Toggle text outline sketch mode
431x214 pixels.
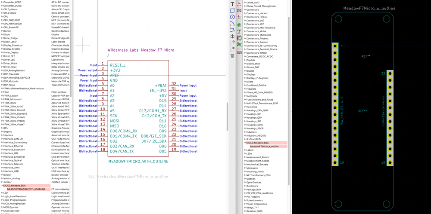pos(239,31)
